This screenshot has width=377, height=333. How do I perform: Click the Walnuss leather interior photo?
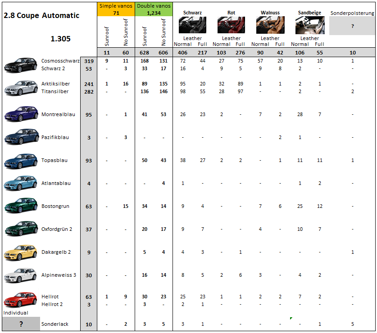(270, 25)
